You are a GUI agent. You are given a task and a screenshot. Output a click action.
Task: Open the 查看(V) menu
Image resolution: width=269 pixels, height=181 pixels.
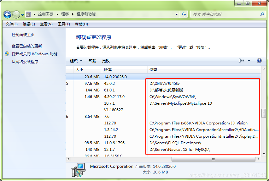point(46,24)
